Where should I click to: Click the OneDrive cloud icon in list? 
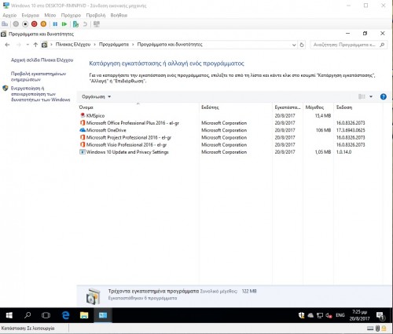(x=83, y=130)
